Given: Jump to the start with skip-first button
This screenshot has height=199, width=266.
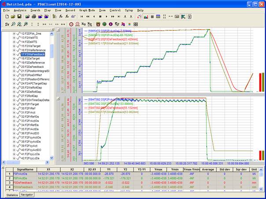Looking at the screenshot, I should click(82, 16).
